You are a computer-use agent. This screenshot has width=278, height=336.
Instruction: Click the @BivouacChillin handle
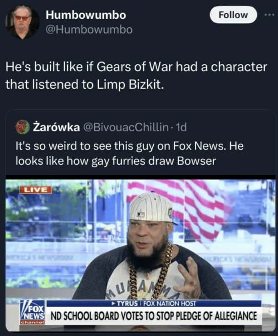126,127
